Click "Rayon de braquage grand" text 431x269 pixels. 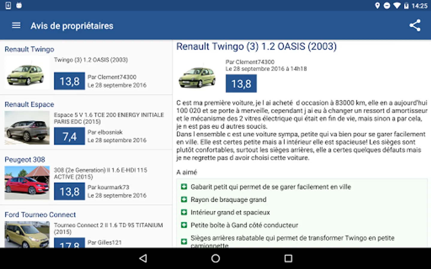point(228,200)
